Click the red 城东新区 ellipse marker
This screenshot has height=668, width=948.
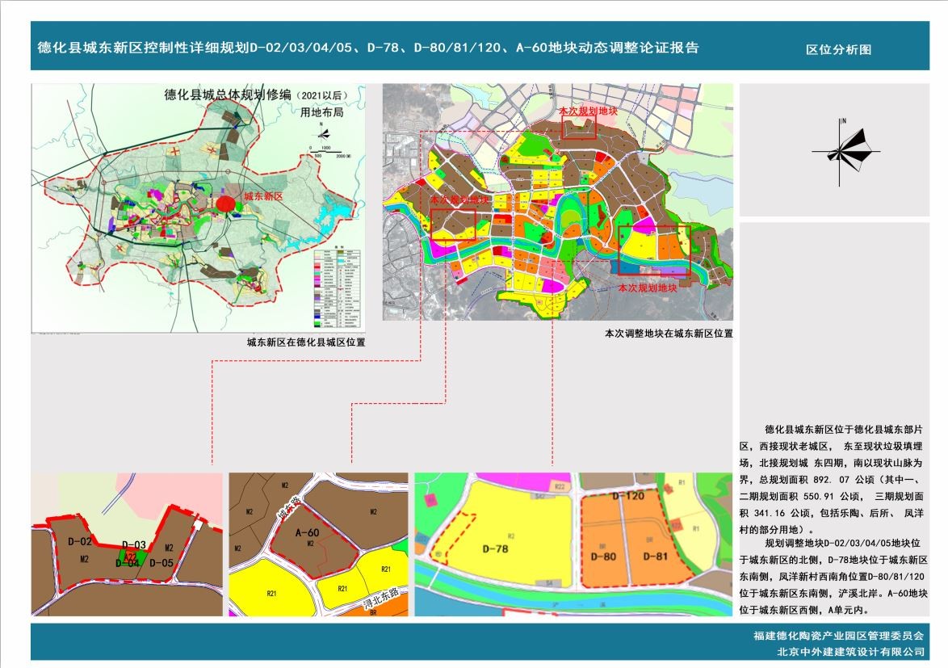(228, 201)
